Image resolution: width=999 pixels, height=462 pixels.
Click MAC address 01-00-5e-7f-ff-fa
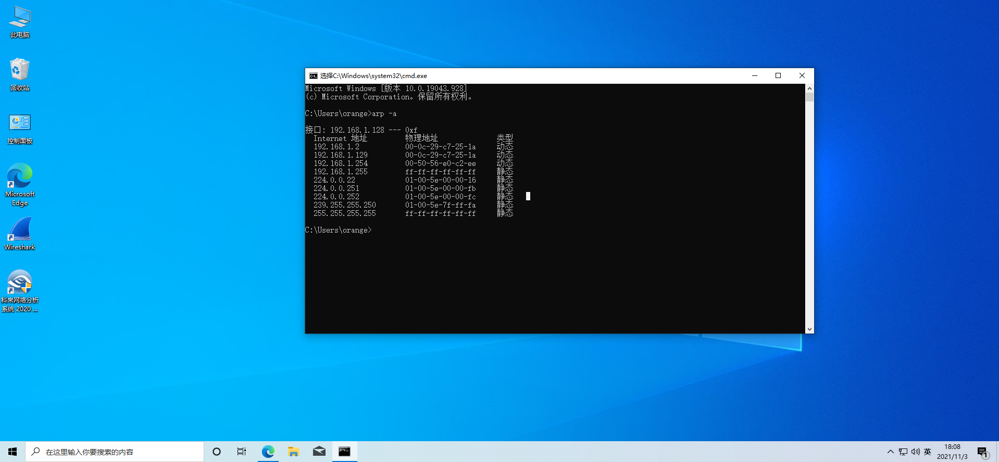441,205
